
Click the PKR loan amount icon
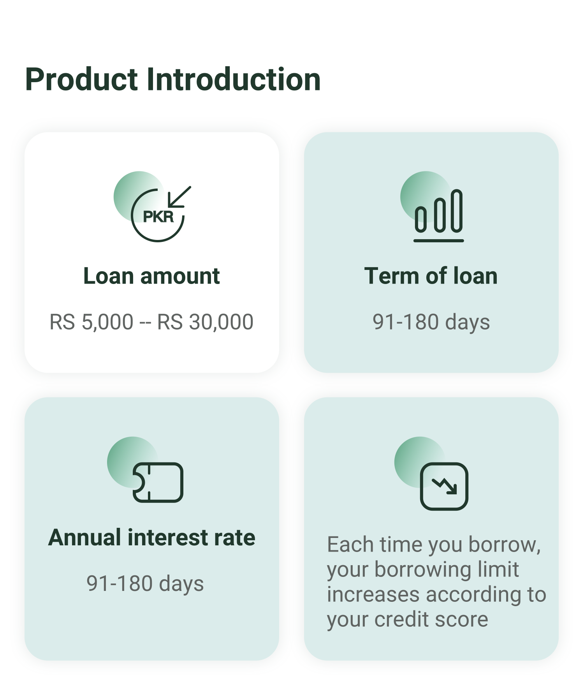click(x=158, y=215)
